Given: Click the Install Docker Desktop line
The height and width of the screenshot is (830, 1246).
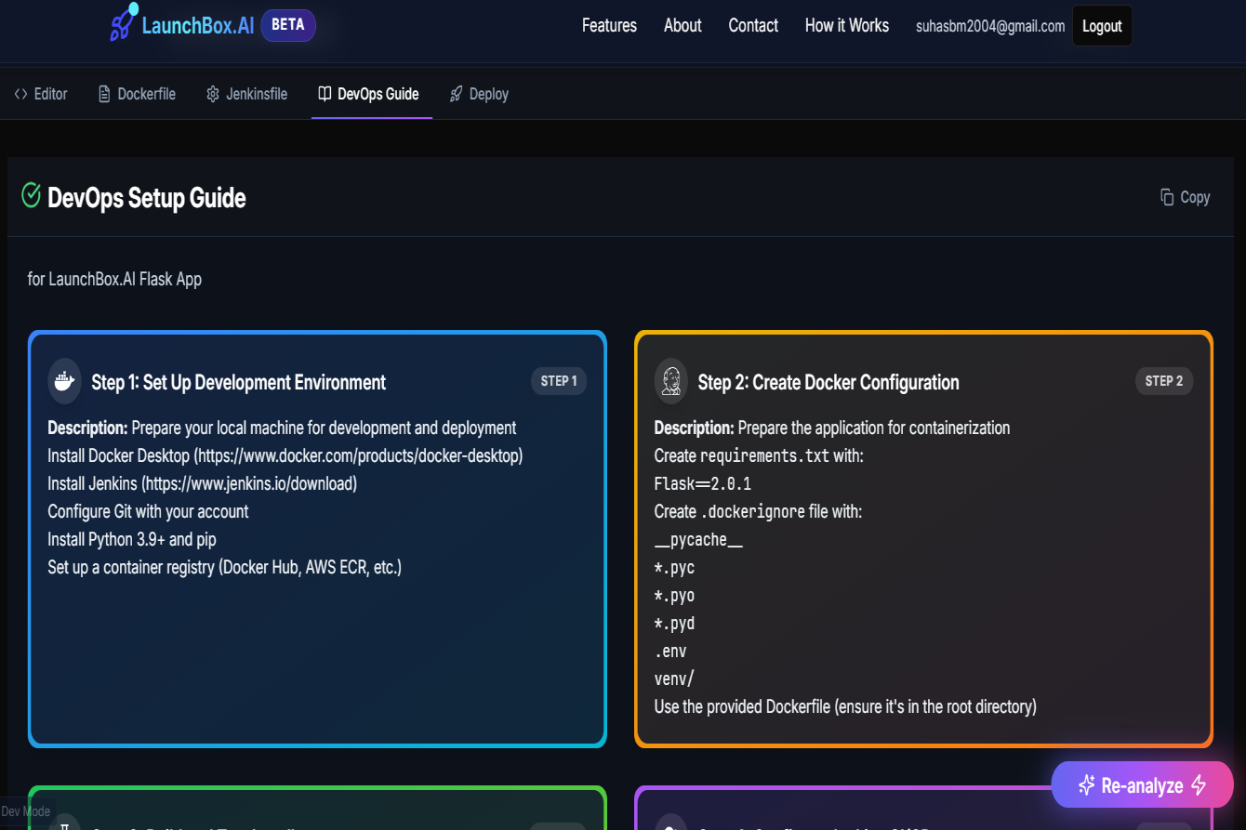Looking at the screenshot, I should [x=285, y=456].
